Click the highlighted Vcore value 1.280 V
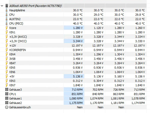The height and width of the screenshot is (113, 150). (x=78, y=28)
